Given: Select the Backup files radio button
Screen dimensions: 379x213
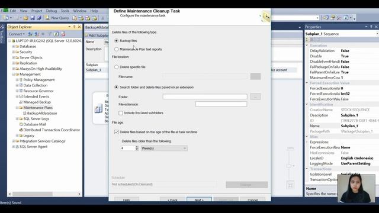Looking at the screenshot, I should tap(117, 41).
